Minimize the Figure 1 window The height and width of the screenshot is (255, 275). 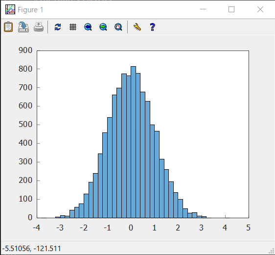click(203, 9)
